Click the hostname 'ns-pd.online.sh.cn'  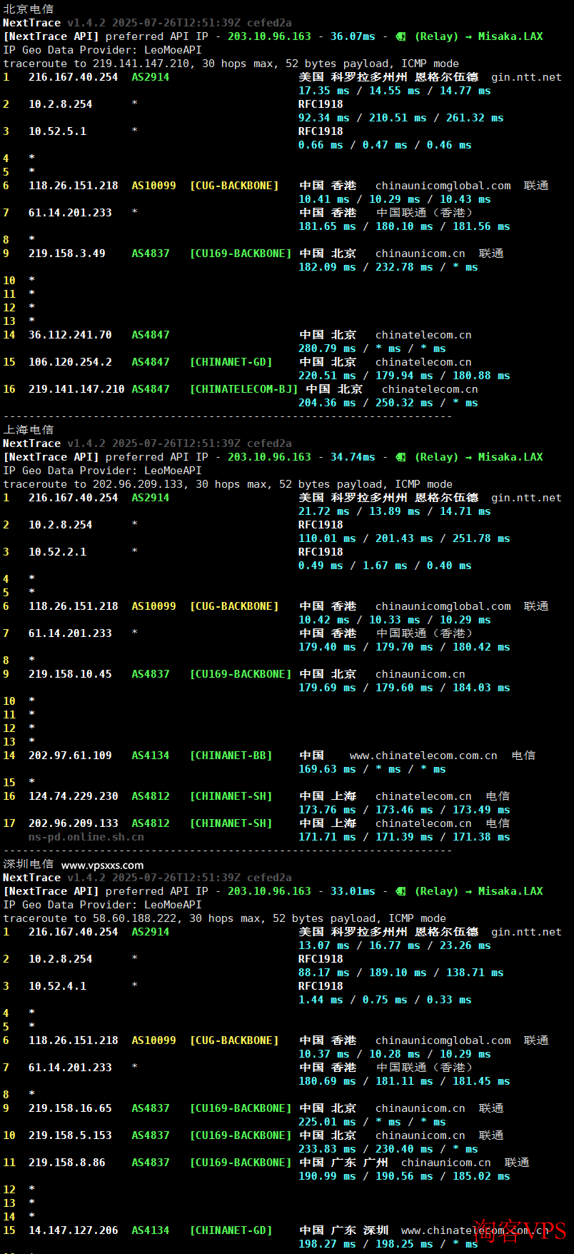click(86, 837)
